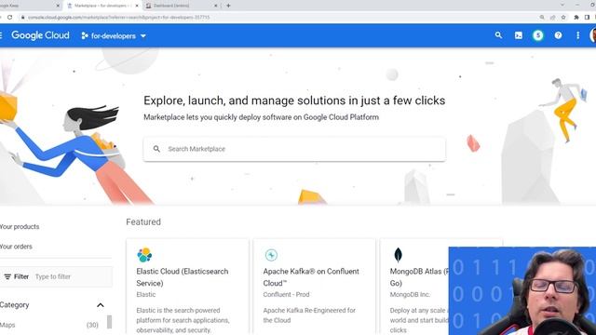
Task: Click the Search Marketplace input field
Action: click(x=294, y=149)
